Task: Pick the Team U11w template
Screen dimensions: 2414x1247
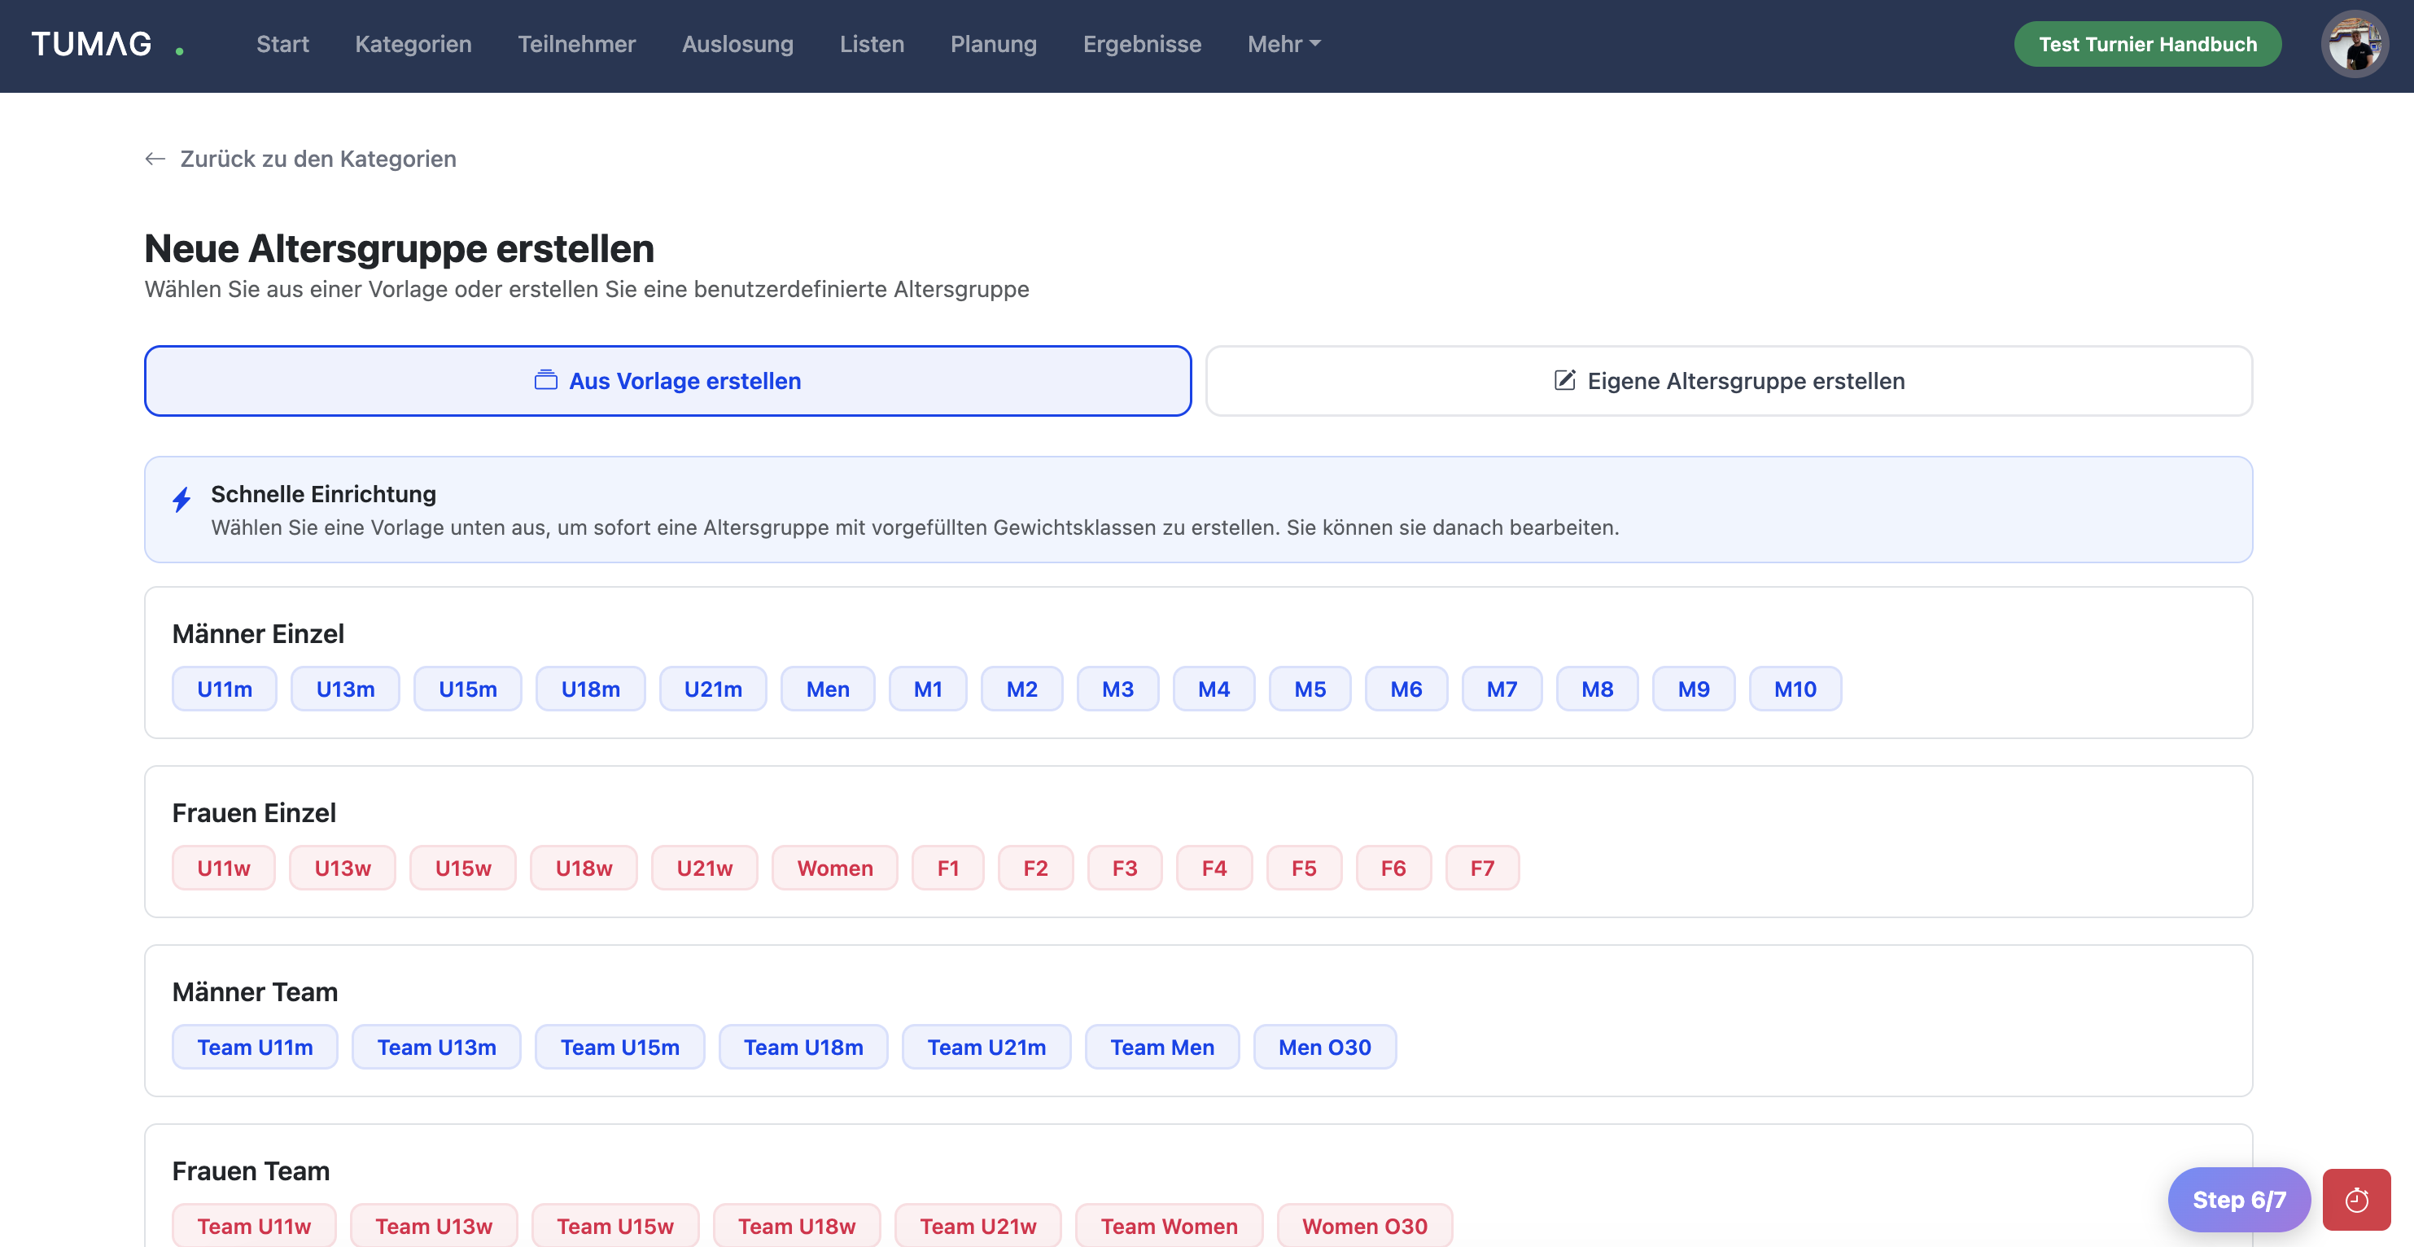Action: pyautogui.click(x=254, y=1226)
